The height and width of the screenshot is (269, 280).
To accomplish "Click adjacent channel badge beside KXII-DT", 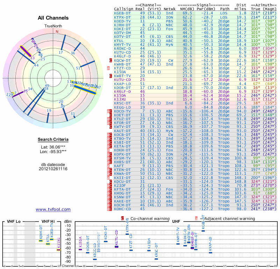I will (x=108, y=178).
